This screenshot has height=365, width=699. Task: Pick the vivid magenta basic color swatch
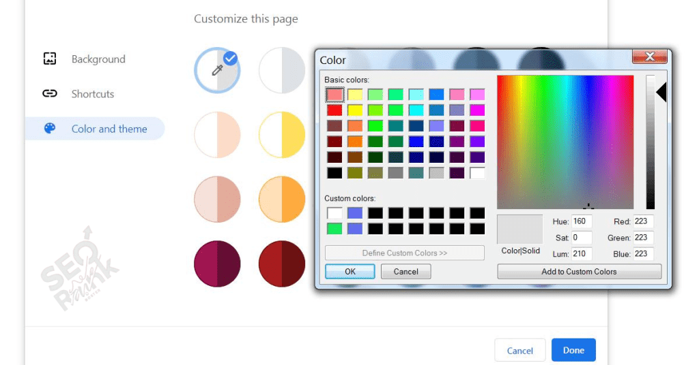(x=477, y=110)
